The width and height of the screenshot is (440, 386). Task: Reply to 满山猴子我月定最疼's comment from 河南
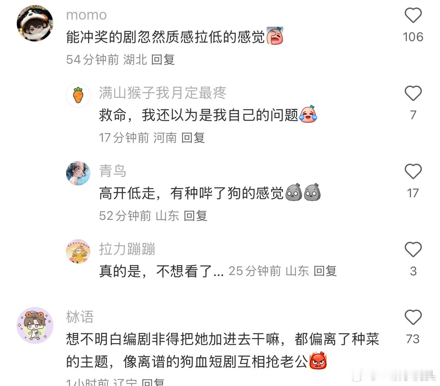coord(193,138)
